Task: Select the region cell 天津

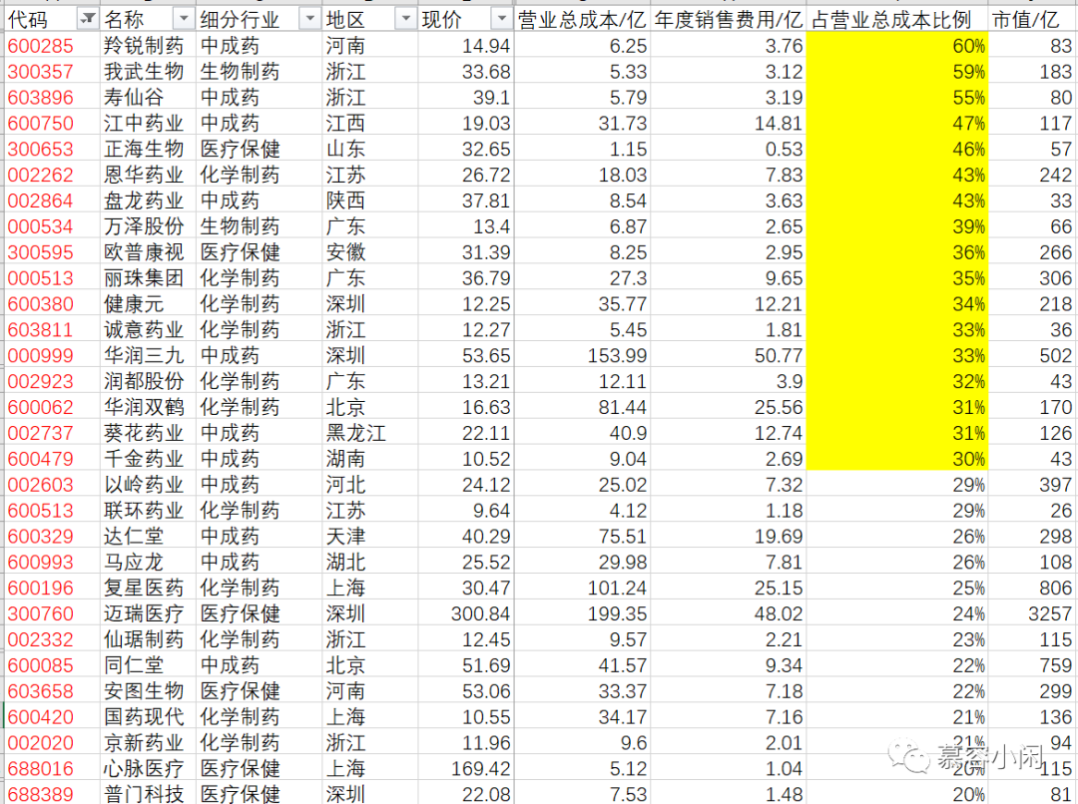Action: pyautogui.click(x=370, y=536)
